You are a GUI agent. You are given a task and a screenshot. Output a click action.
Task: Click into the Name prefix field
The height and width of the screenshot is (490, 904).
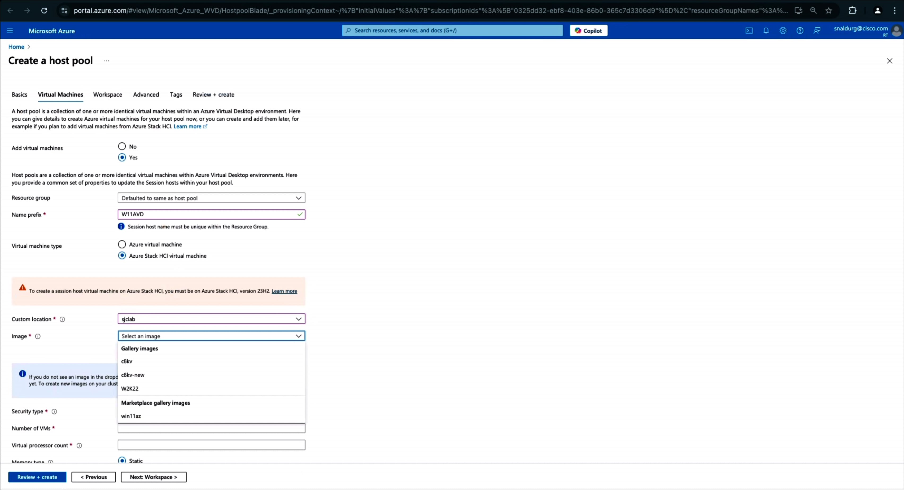(x=211, y=215)
